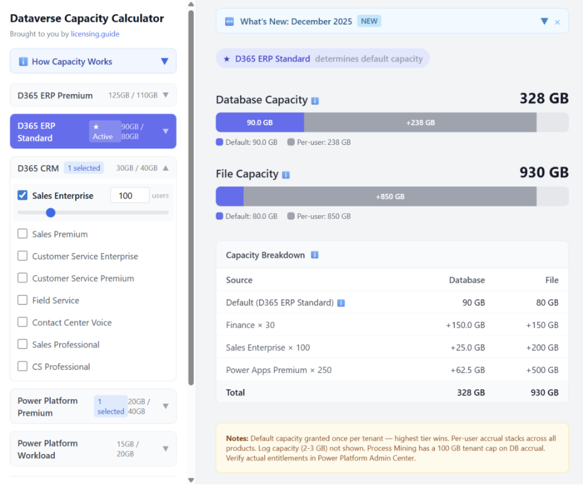Open the licensing.guide link
The width and height of the screenshot is (583, 485).
click(95, 34)
